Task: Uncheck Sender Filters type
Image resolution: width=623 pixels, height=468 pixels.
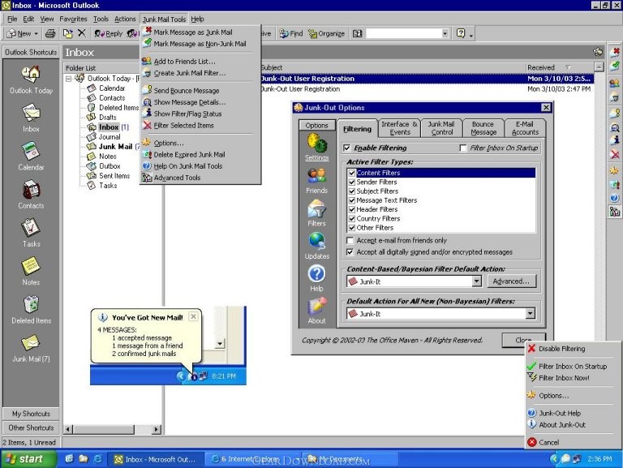Action: [351, 182]
